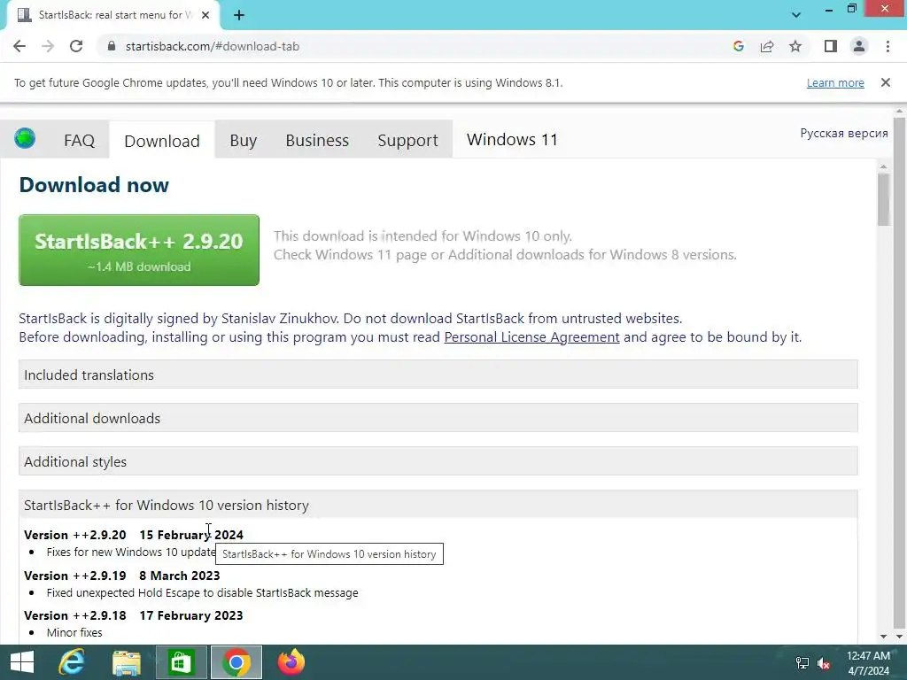Dismiss the Chrome update notification bar
This screenshot has width=907, height=680.
(x=886, y=82)
